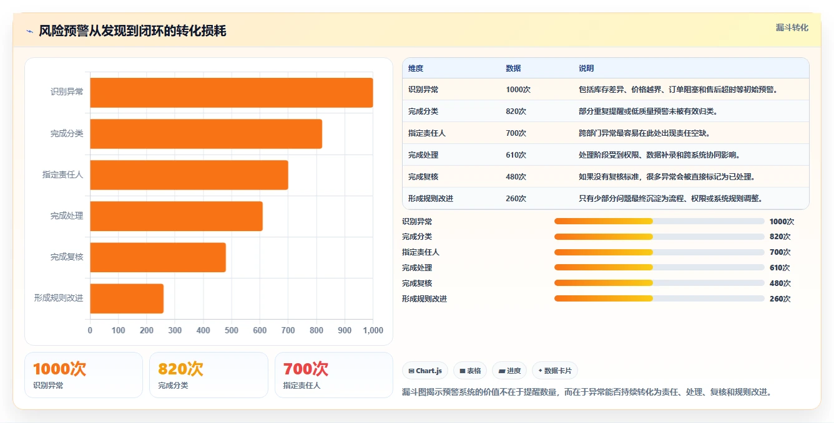Viewport: 834px width, 423px height.
Task: Click description starting 如果没有复核标准
Action: (667, 177)
